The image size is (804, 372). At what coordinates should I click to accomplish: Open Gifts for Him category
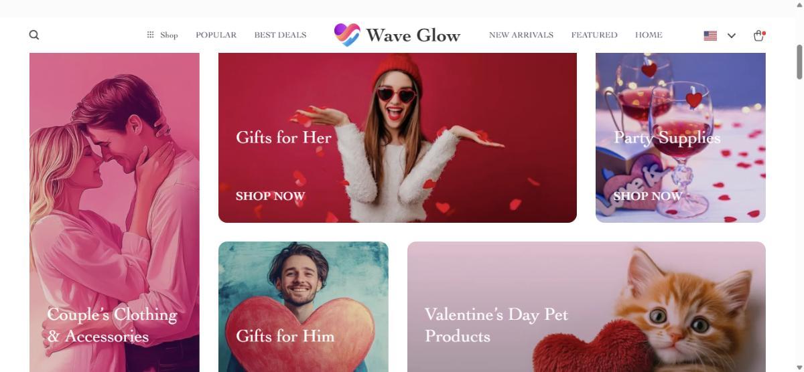tap(304, 306)
